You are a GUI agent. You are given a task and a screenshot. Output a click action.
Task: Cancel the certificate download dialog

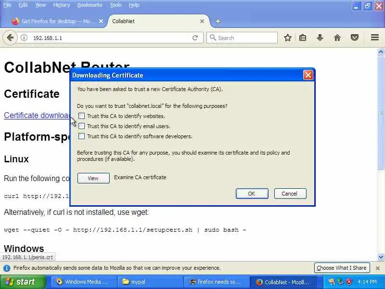[x=290, y=194]
